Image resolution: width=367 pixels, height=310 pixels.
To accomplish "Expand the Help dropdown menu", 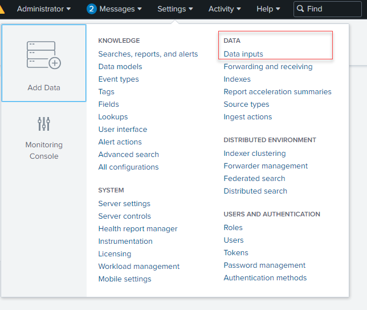I will [268, 9].
